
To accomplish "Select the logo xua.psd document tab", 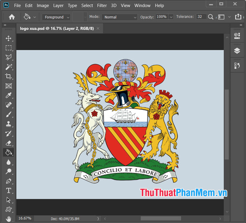I will point(60,29).
